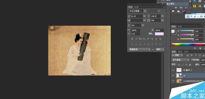Open the 美国英语 language dropdown
The image size is (205, 99).
(139, 49)
